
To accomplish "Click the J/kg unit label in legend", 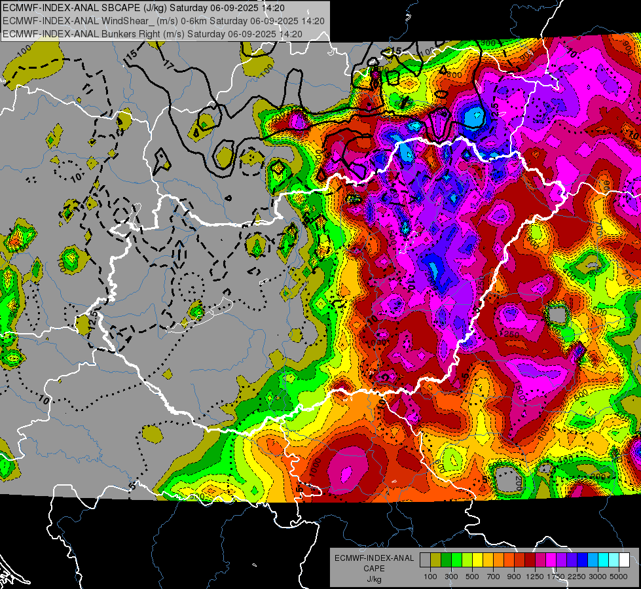I will 374,579.
